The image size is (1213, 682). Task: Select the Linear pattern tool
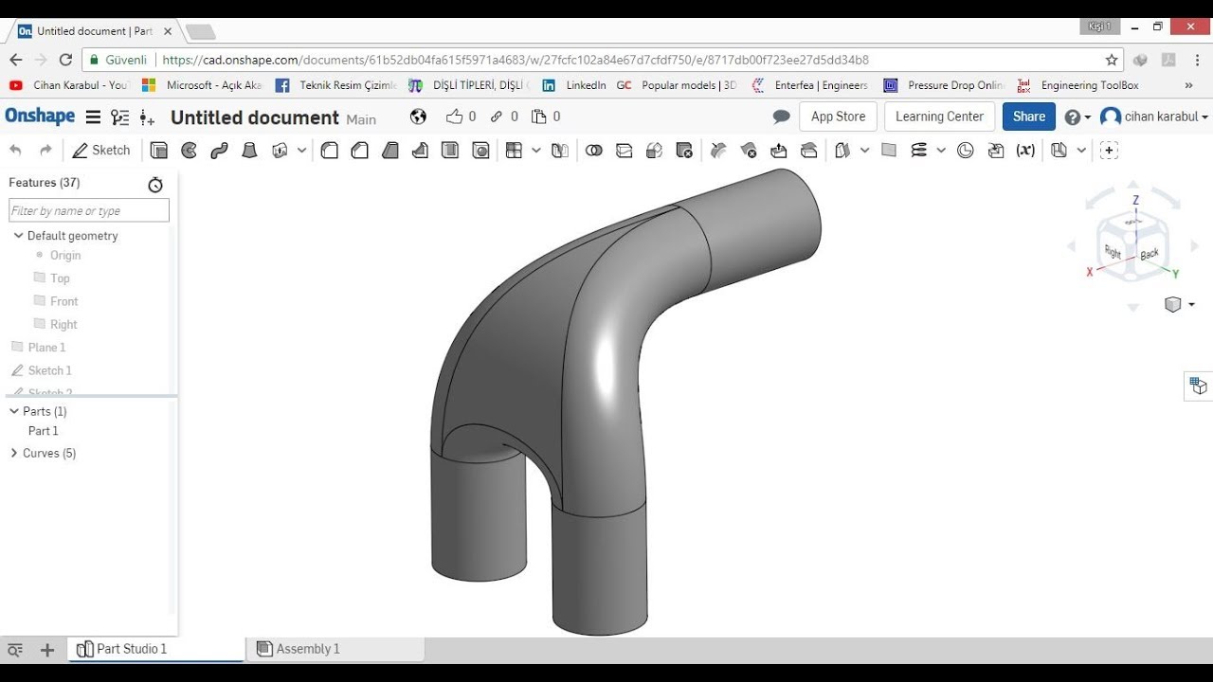(x=514, y=150)
